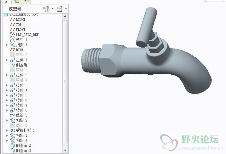
Task: Click the 模型树 panel title
Action: [x=15, y=9]
